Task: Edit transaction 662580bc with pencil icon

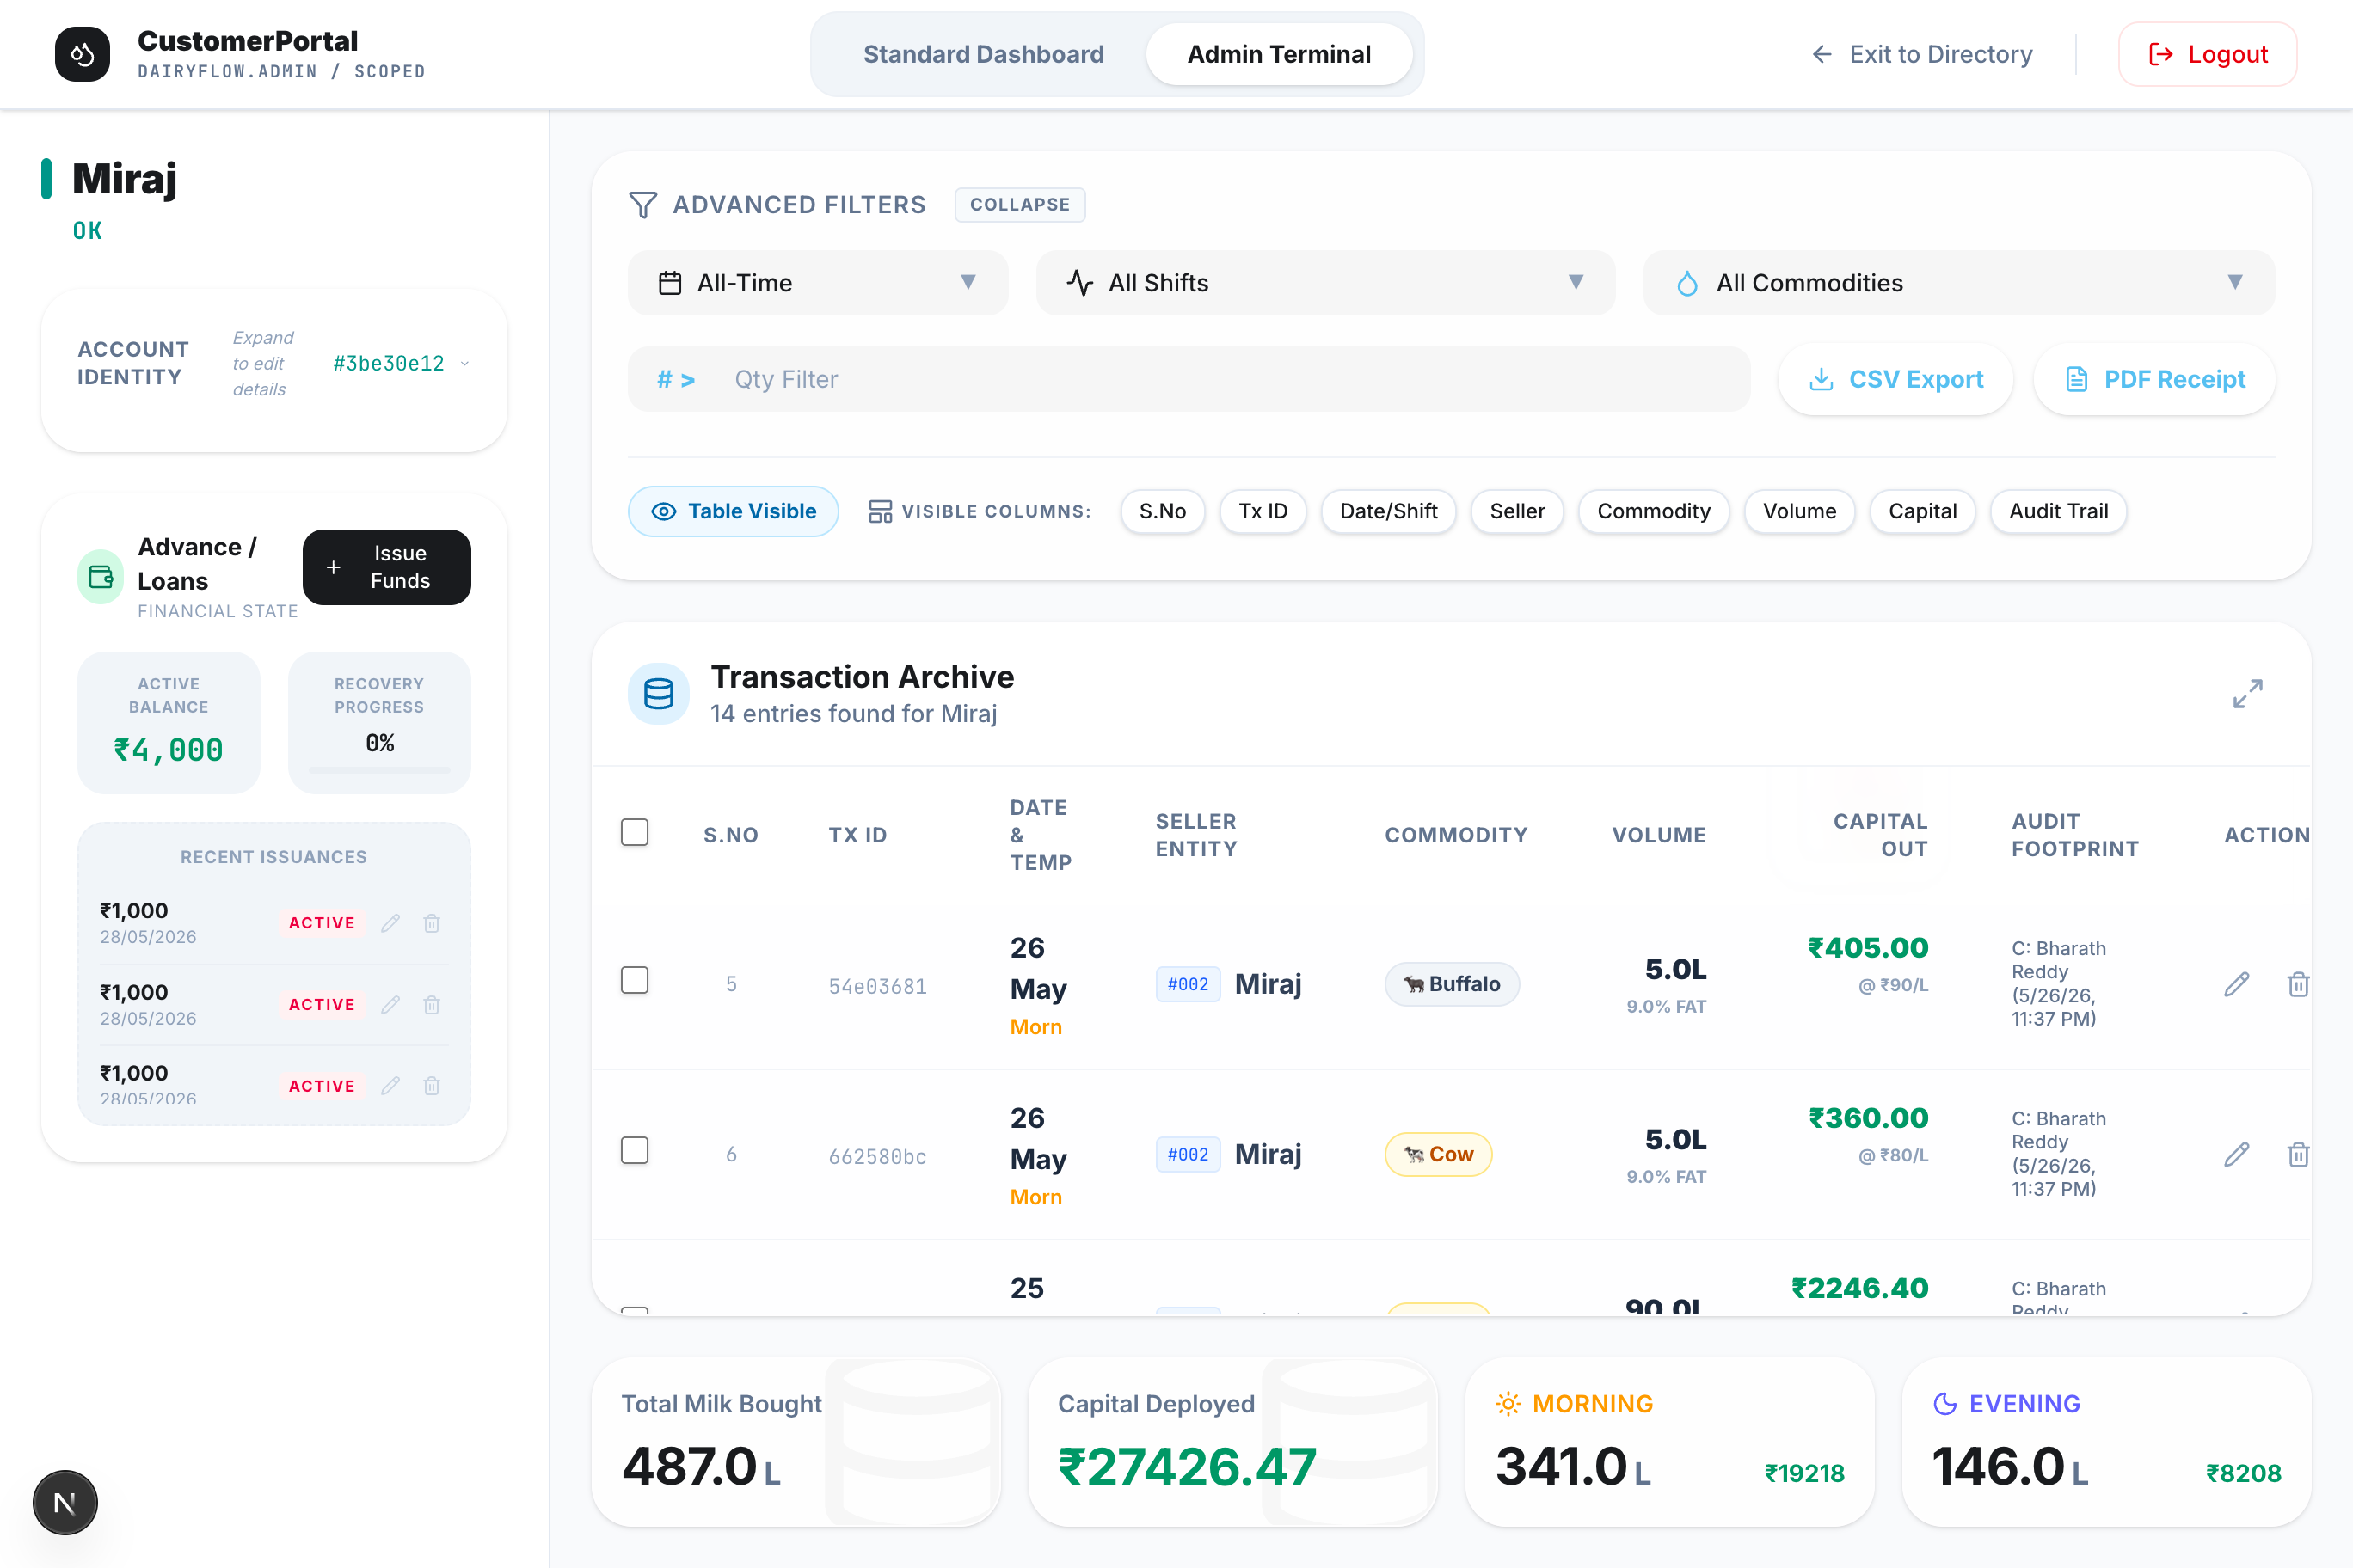Action: pos(2237,1155)
